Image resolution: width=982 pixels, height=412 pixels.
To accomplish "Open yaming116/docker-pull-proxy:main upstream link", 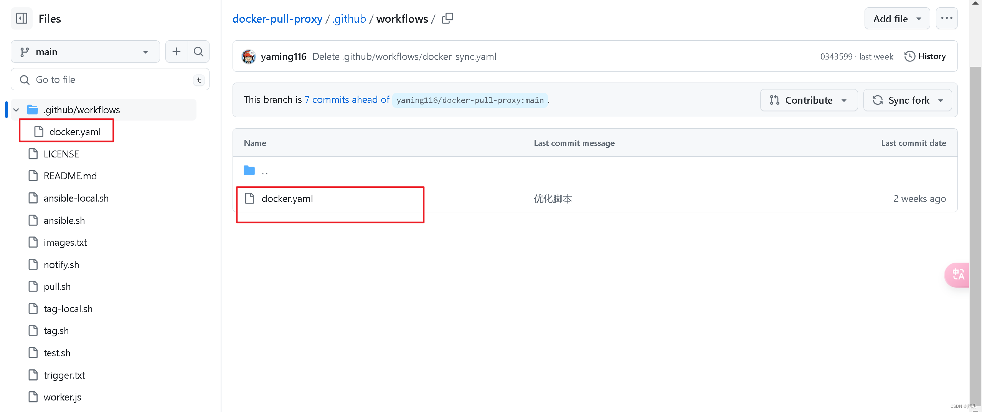I will (x=470, y=100).
